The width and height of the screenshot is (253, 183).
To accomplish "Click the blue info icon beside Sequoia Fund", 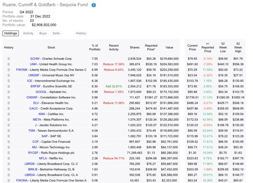I will [x=94, y=5].
